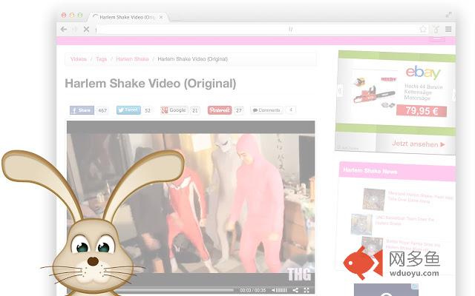Screen dimensions: 475x296
Task: Open the Videos breadcrumb link
Action: click(79, 59)
